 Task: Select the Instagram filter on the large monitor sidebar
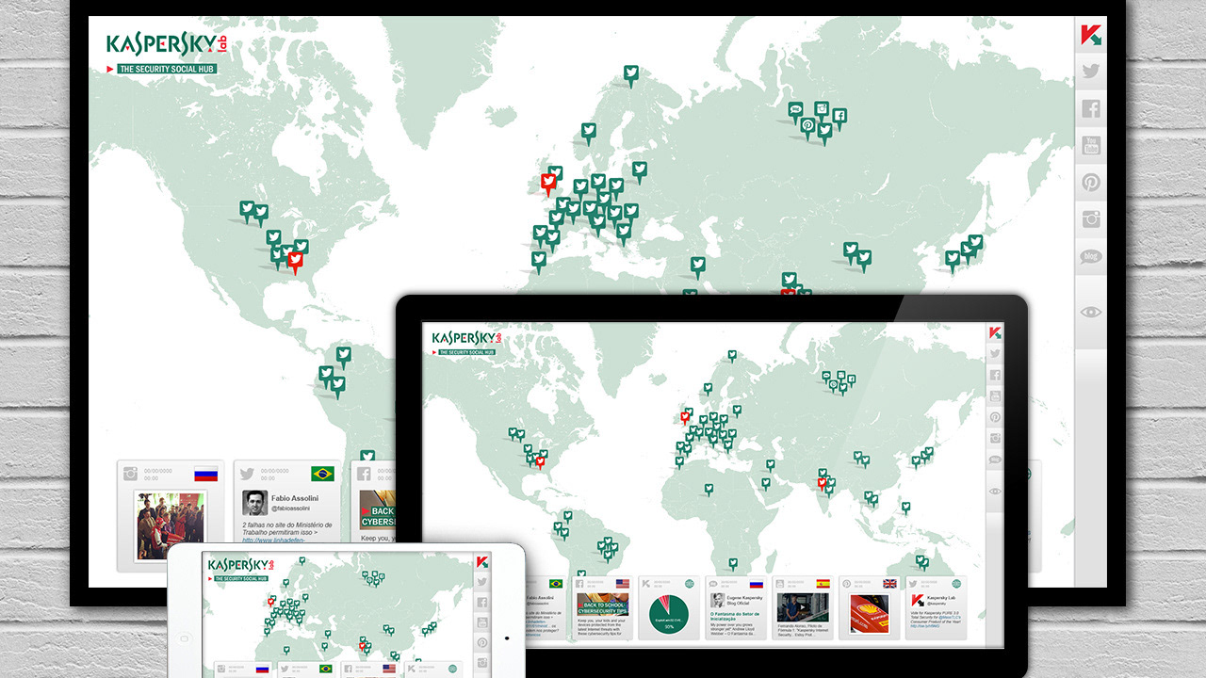(1091, 219)
